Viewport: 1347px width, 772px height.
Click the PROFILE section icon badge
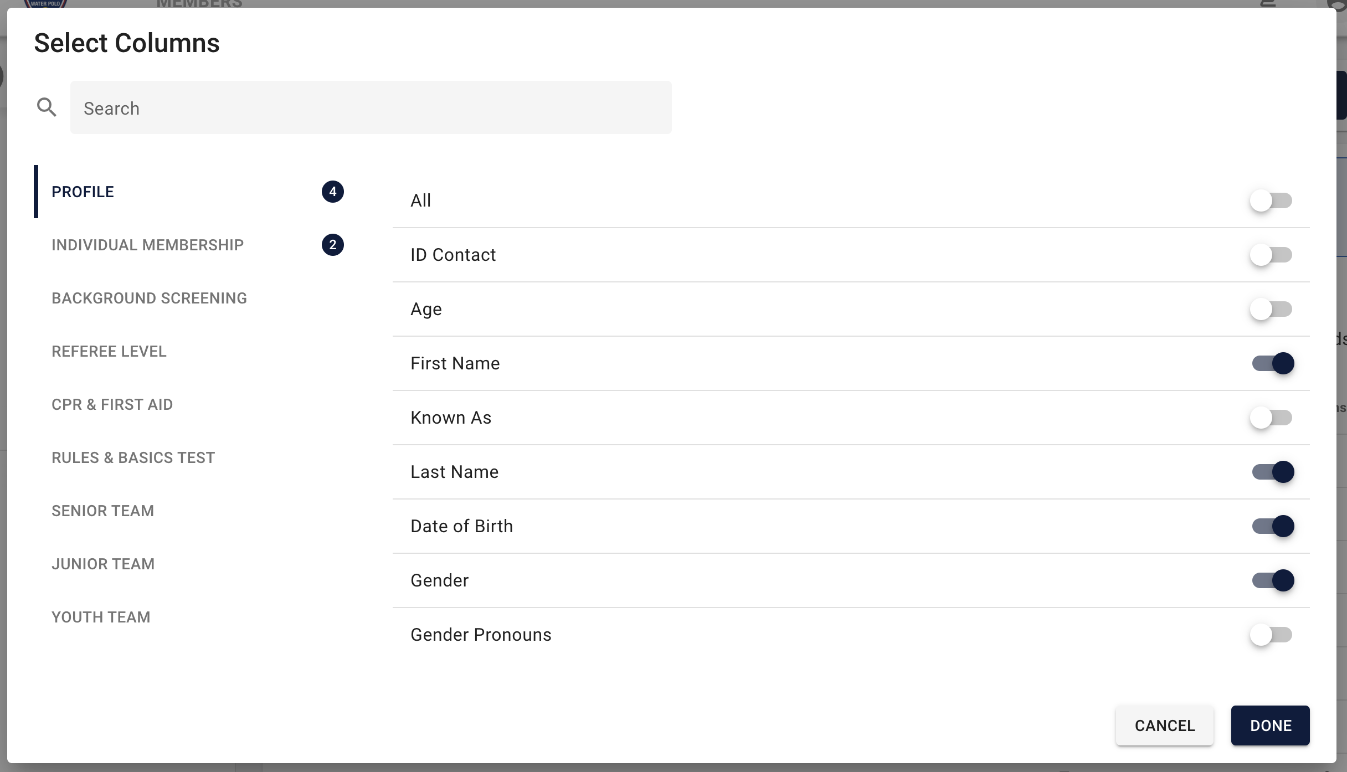332,192
